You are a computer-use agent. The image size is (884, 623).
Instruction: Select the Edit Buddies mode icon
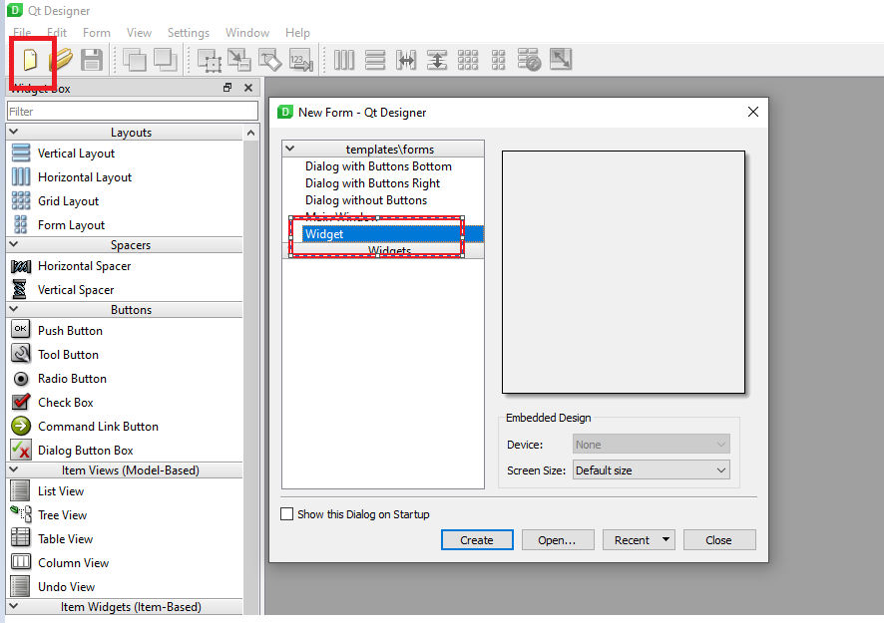pyautogui.click(x=270, y=60)
